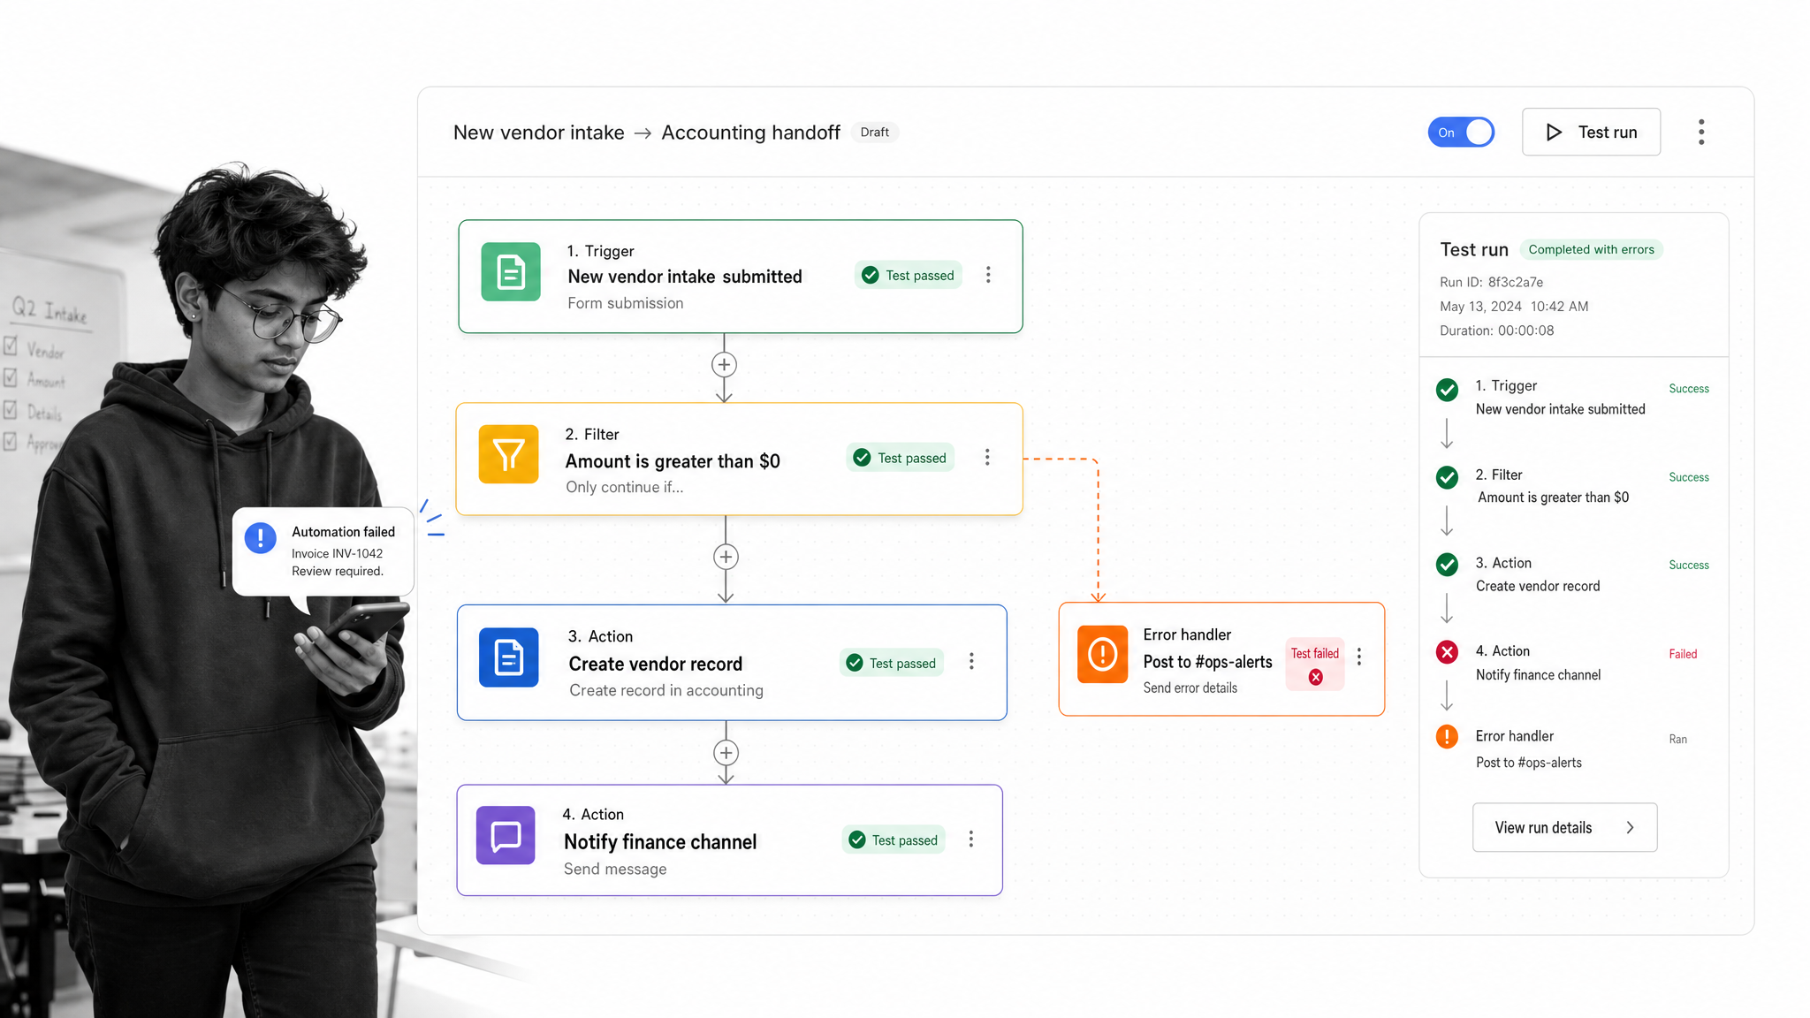
Task: Open the 'Notify finance channel' step title
Action: (x=660, y=842)
